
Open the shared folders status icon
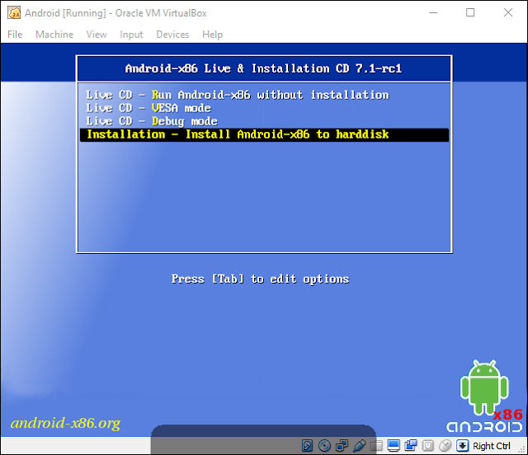pyautogui.click(x=377, y=446)
